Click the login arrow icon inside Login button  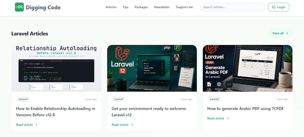274,7
